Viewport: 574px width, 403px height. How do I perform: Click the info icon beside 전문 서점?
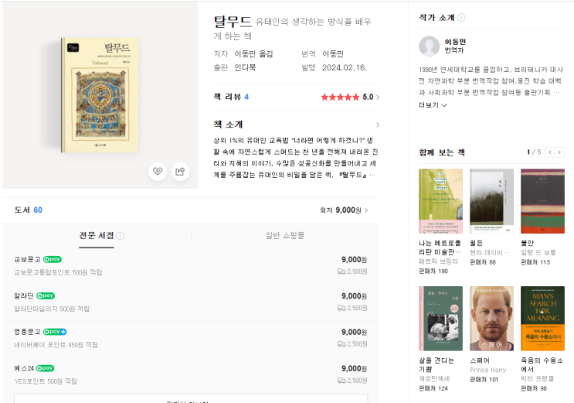tap(120, 236)
